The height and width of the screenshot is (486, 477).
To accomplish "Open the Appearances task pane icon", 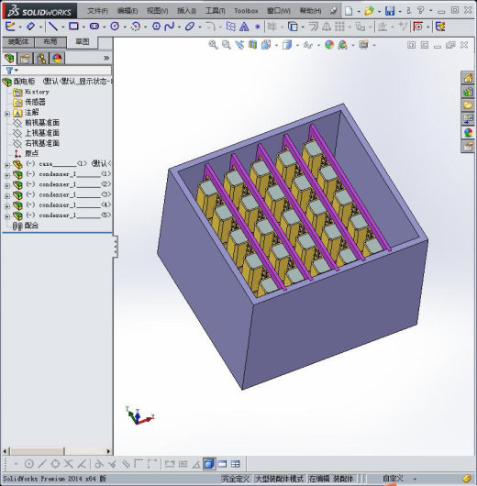I will tap(468, 133).
